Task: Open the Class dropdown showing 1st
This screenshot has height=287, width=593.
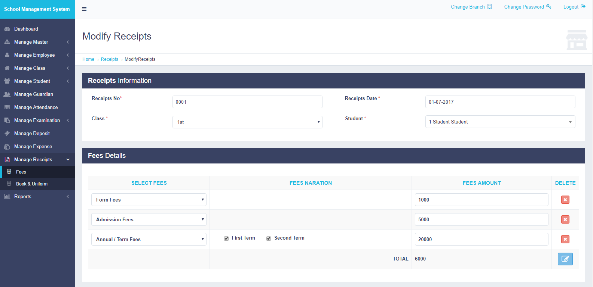Action: pyautogui.click(x=247, y=122)
